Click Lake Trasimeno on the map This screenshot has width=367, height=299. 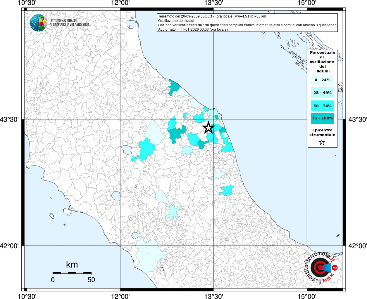(127, 150)
